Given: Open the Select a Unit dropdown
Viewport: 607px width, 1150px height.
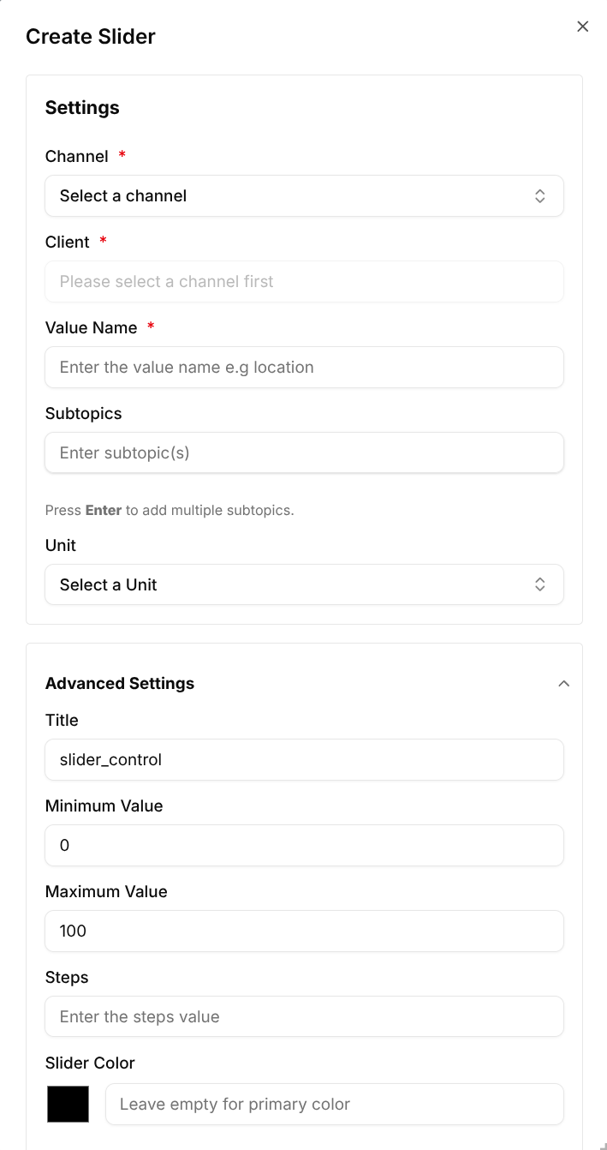Looking at the screenshot, I should coord(304,584).
